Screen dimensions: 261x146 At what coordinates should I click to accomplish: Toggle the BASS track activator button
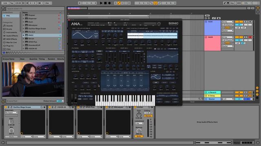click(239, 37)
